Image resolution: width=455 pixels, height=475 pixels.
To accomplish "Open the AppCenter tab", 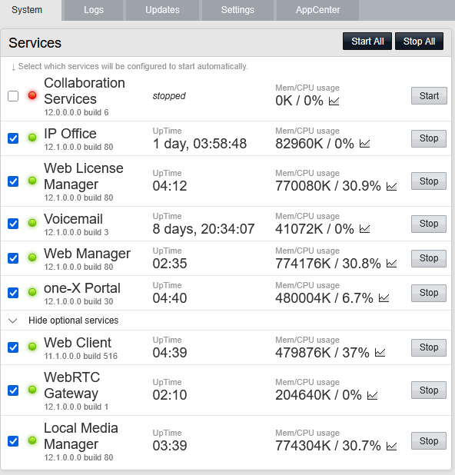I will (317, 10).
